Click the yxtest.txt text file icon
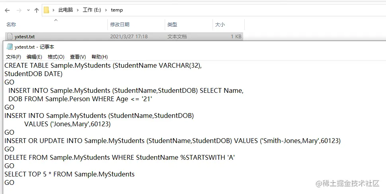The width and height of the screenshot is (386, 194). click(x=10, y=37)
